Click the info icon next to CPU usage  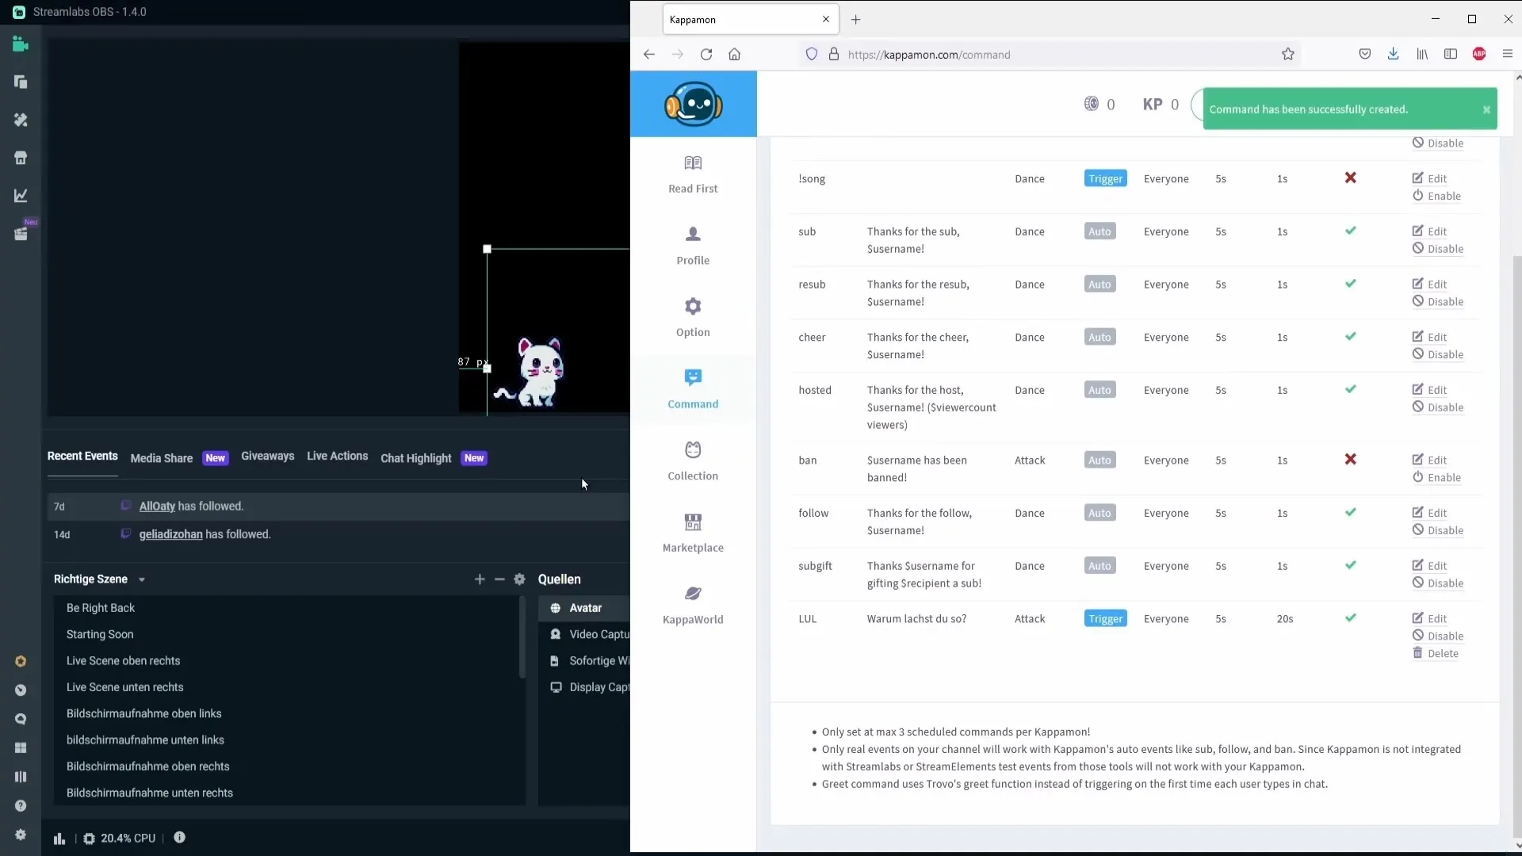(x=180, y=838)
